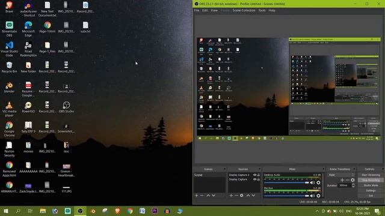Mute Mic/Aux speaker icon

pos(312,196)
